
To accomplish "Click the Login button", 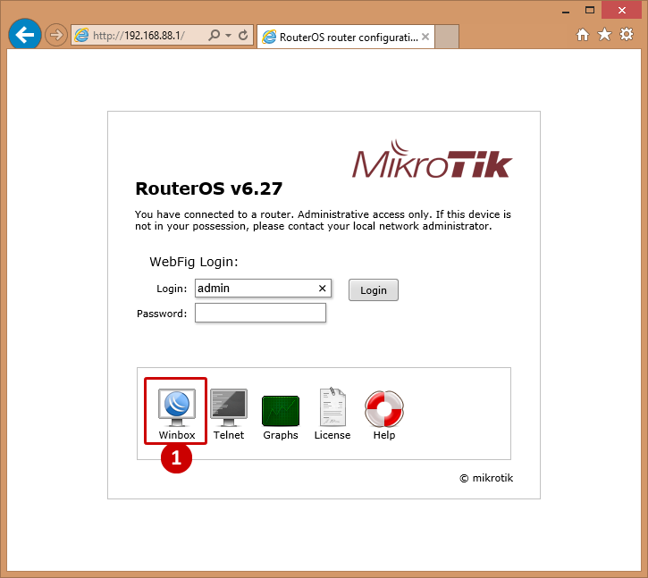I will (x=374, y=290).
